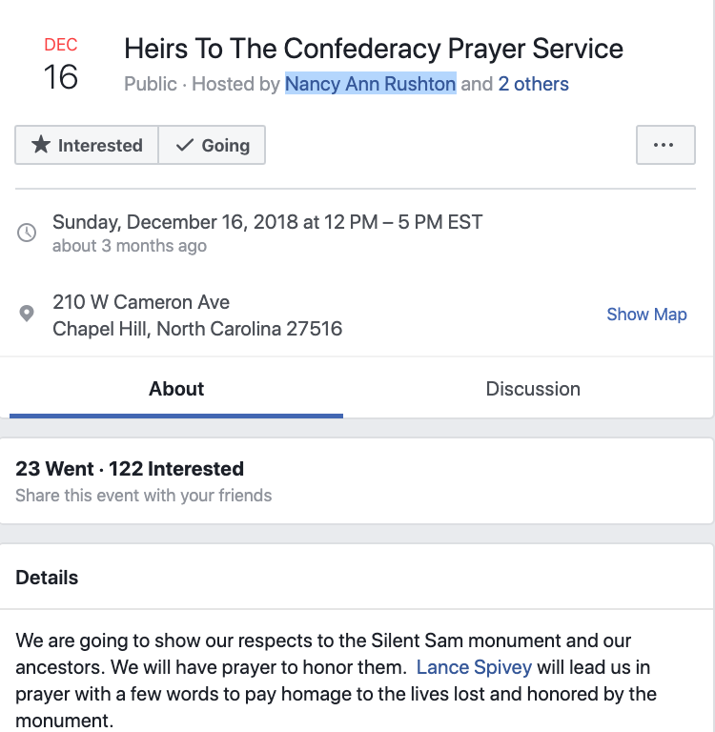
Task: Click the event date and time line
Action: [x=267, y=222]
